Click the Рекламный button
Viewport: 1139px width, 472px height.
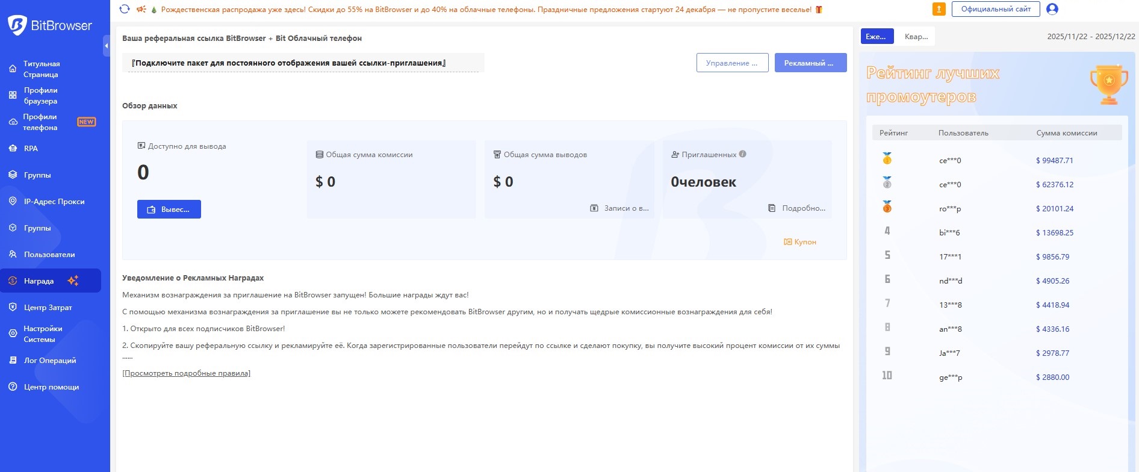coord(810,63)
